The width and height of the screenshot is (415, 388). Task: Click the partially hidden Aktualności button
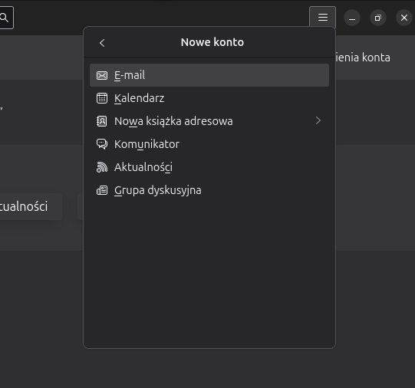tap(31, 206)
